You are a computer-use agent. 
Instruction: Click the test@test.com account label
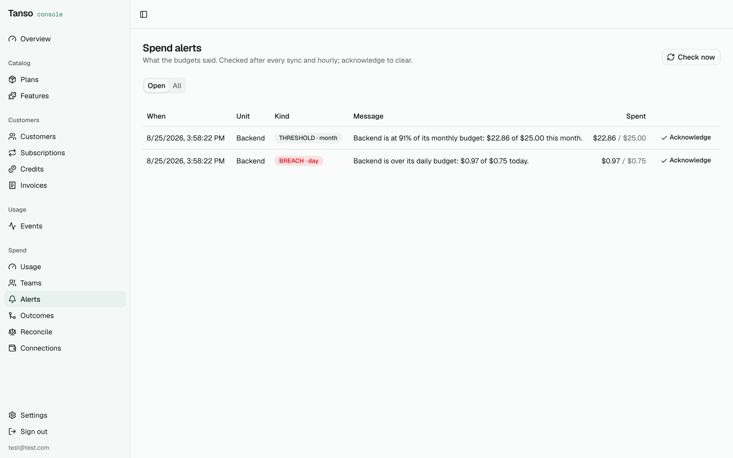tap(29, 448)
